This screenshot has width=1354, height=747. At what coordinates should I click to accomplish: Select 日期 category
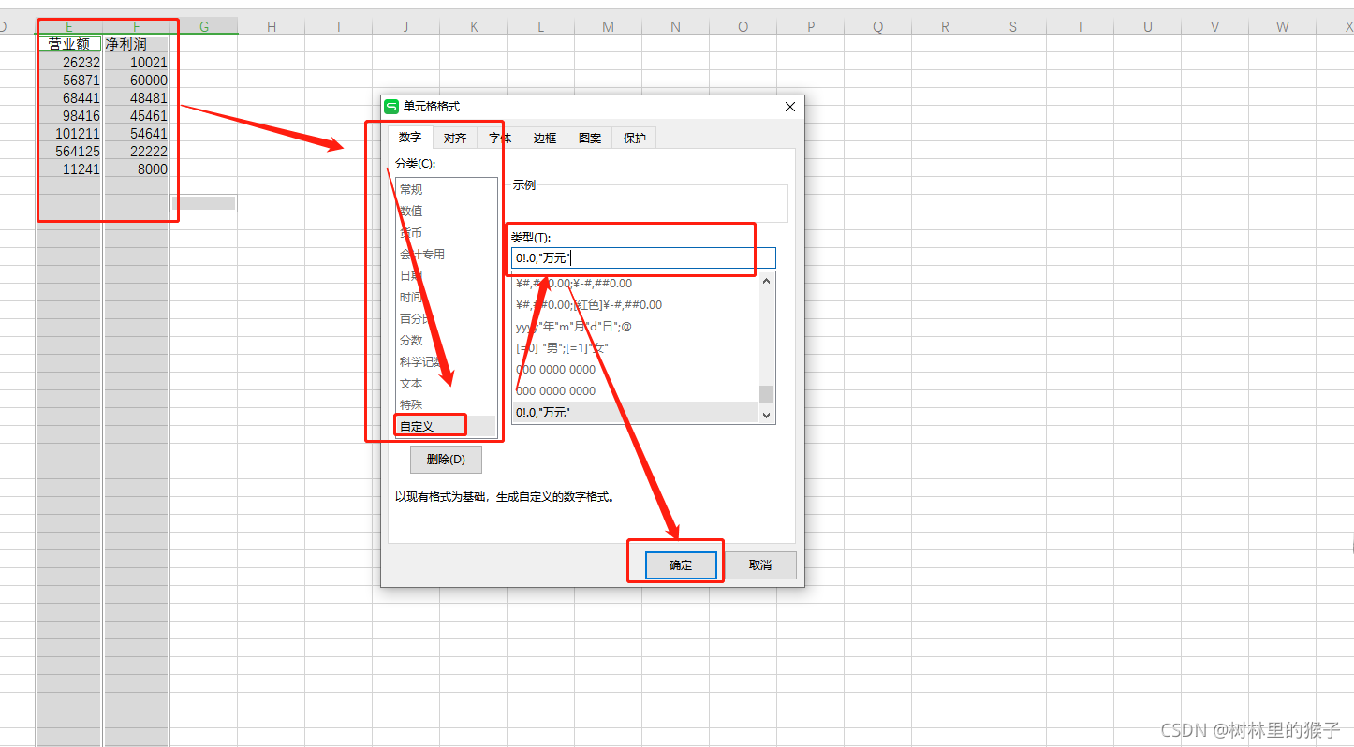(x=446, y=275)
